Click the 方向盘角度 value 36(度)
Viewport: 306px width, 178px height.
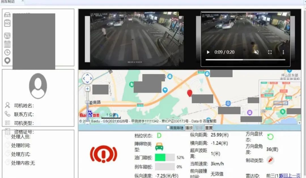pos(272,149)
